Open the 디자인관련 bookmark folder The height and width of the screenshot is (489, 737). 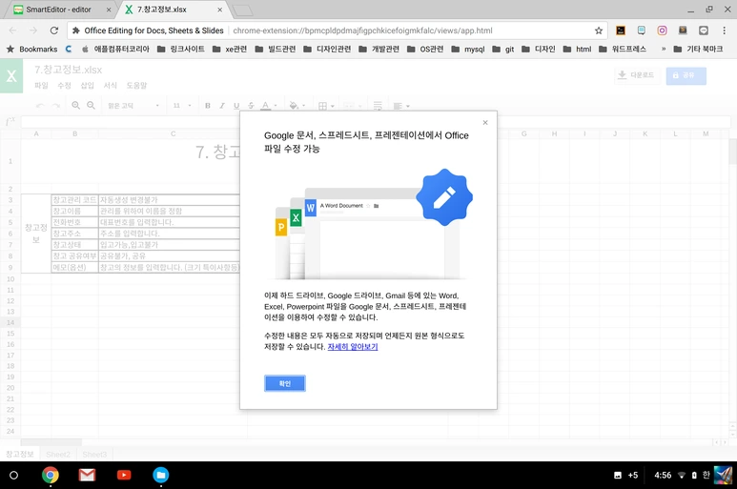coord(327,49)
